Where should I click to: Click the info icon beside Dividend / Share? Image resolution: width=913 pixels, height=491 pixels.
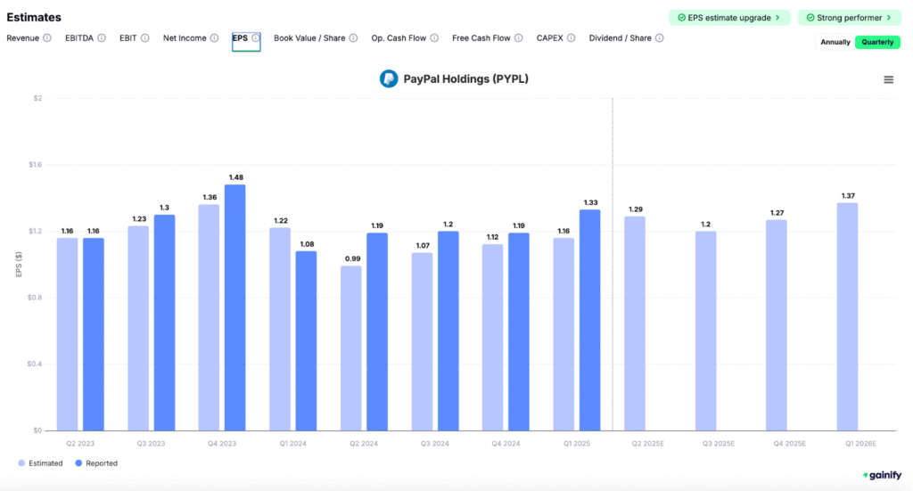(x=659, y=38)
